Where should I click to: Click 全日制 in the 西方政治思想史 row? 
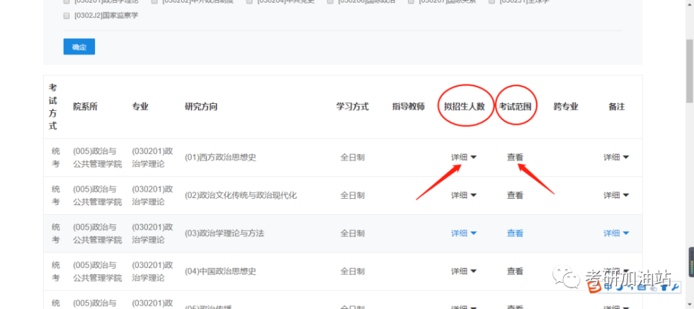[x=353, y=157]
